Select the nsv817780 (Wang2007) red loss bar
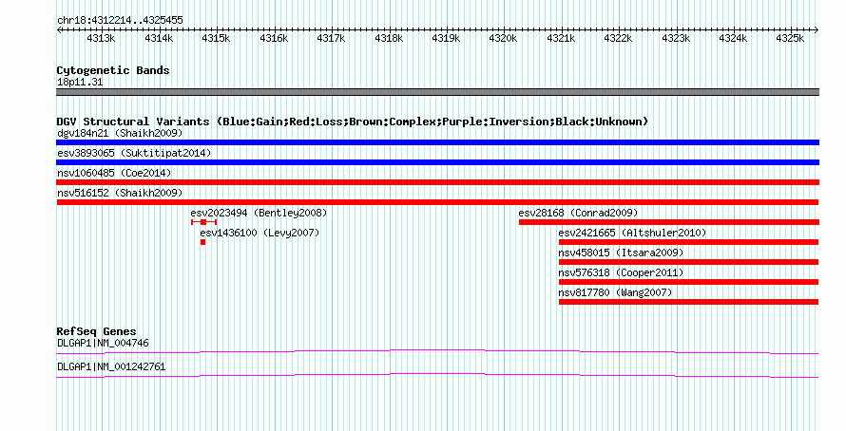 click(689, 302)
